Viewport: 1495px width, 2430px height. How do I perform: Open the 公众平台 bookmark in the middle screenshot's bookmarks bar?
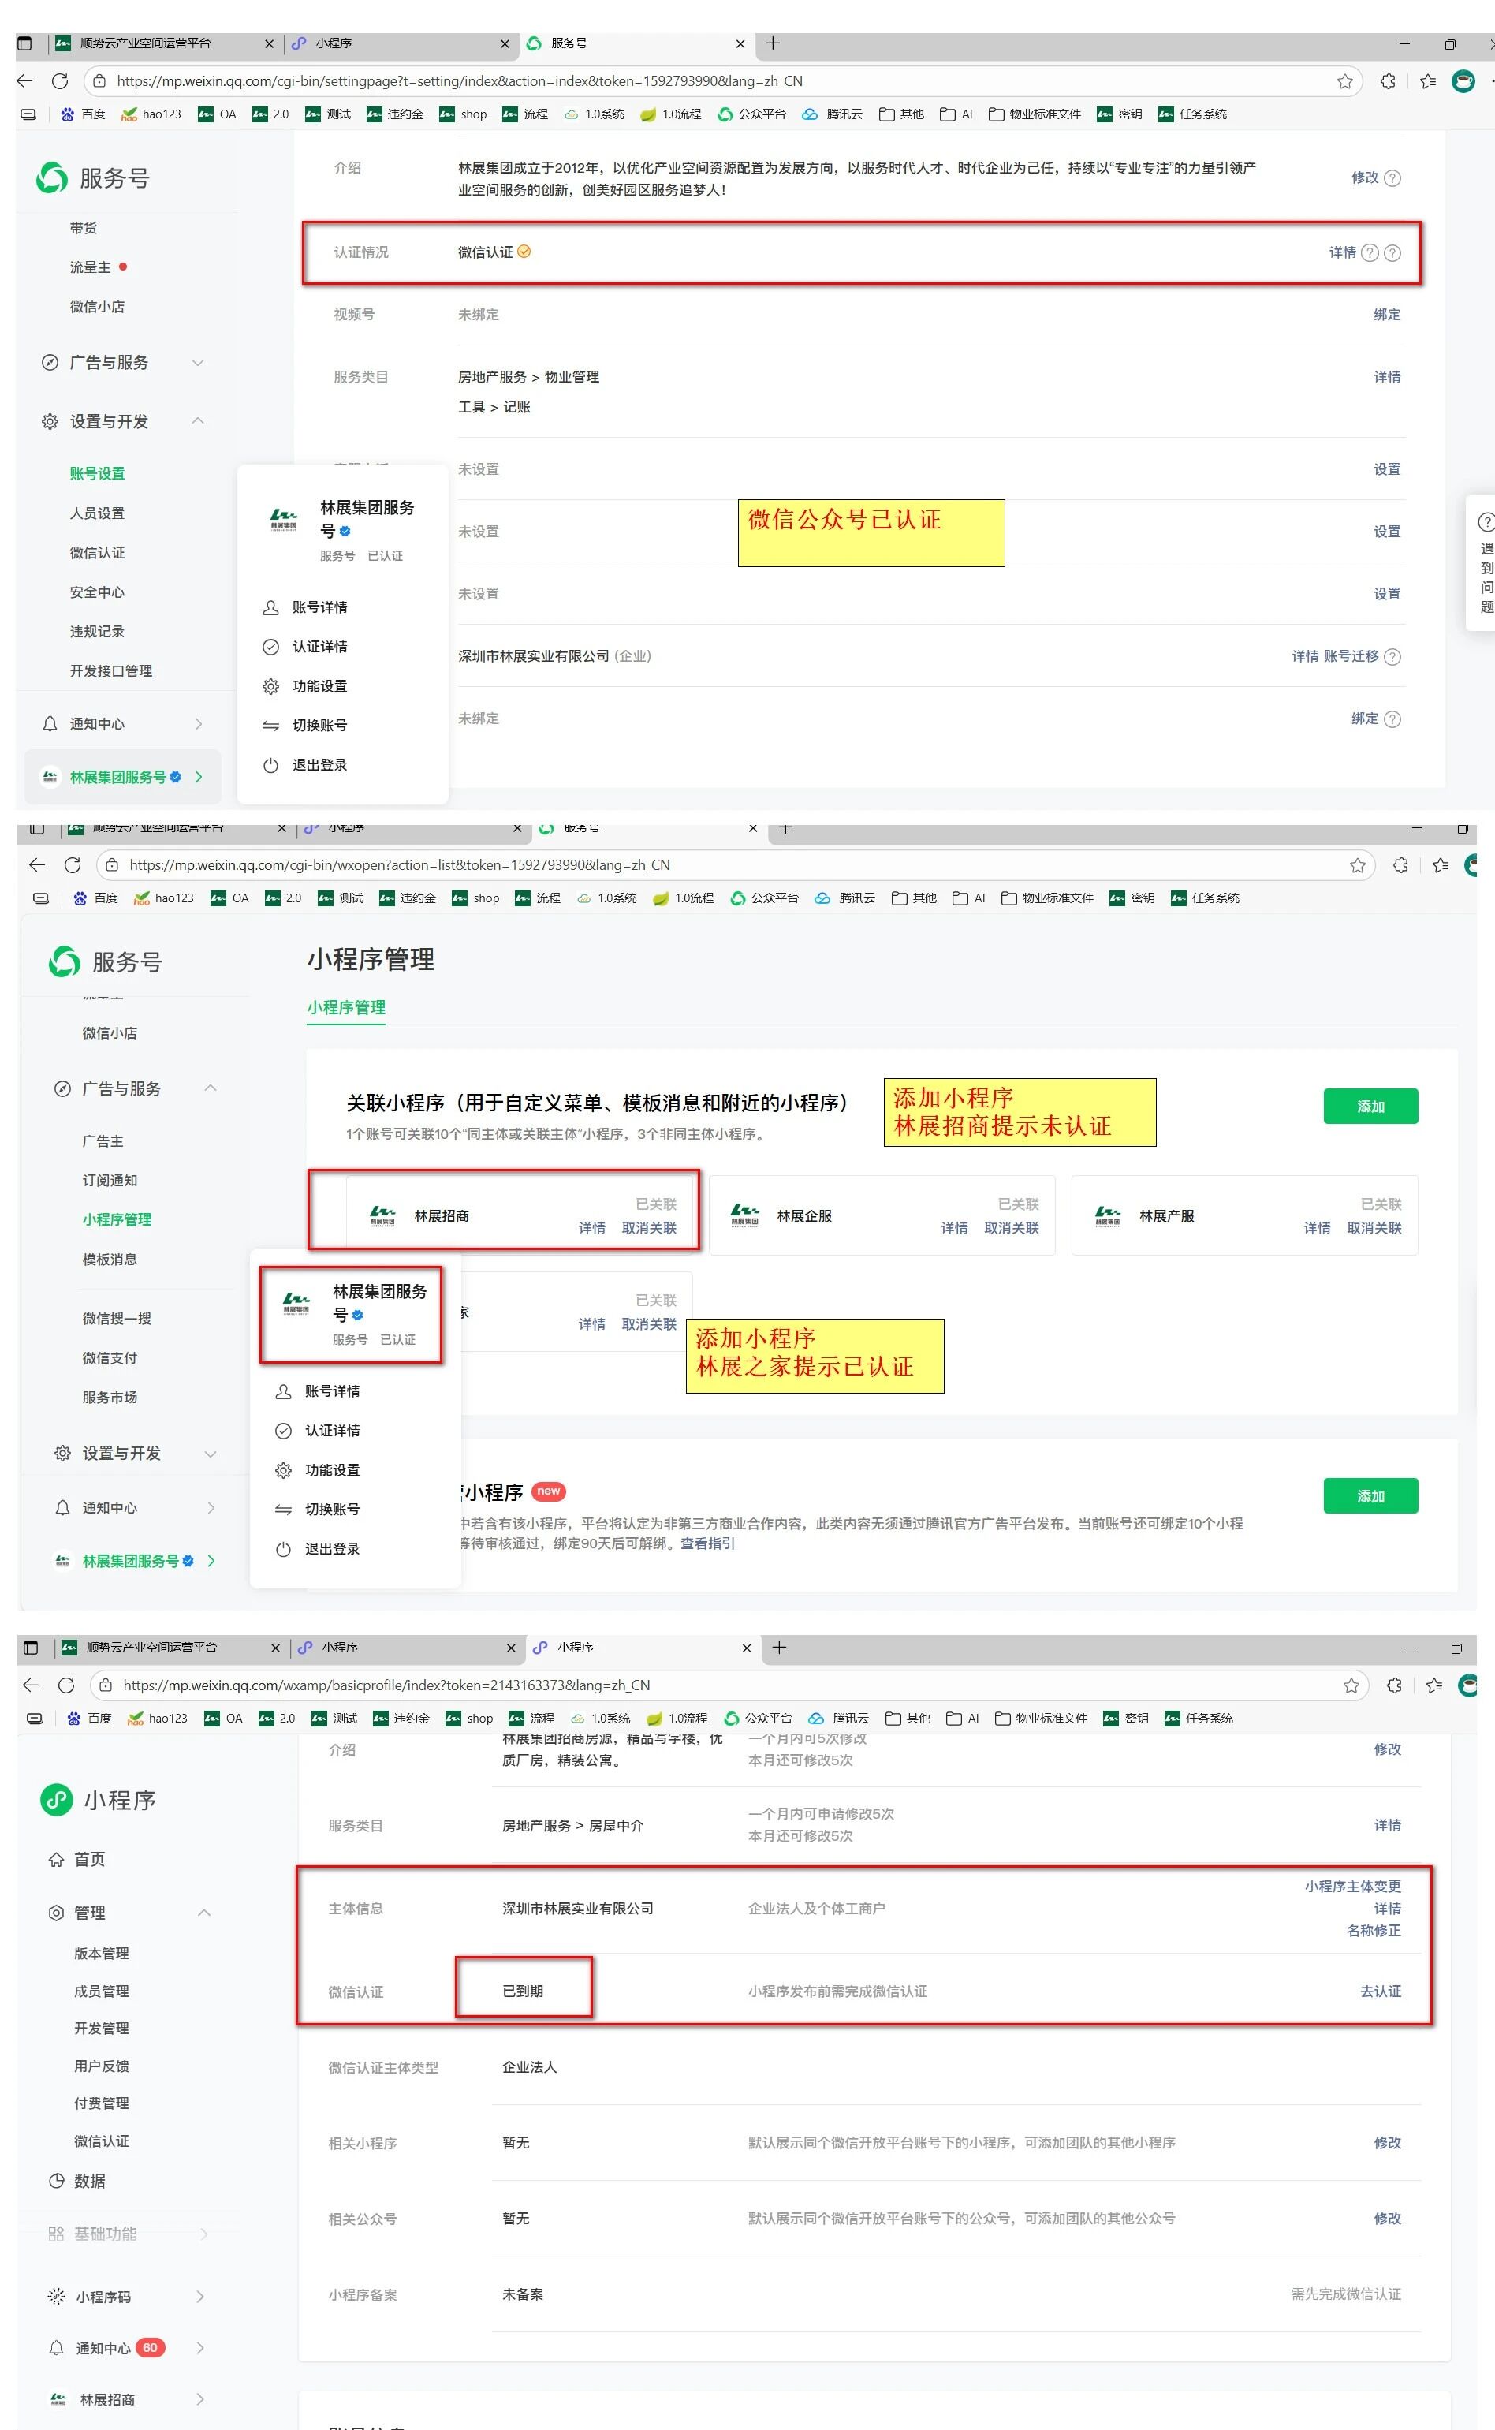pos(764,898)
